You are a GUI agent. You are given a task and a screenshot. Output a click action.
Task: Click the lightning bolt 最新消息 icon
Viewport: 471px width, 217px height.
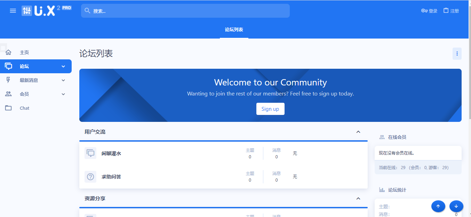(8, 80)
